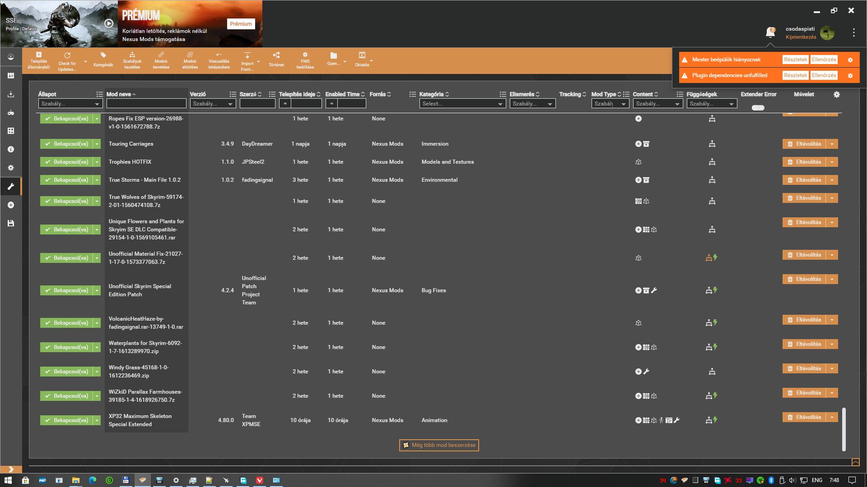Open FNIS beállítása toolbar icon
Viewport: 867px width, 487px height.
pos(305,60)
